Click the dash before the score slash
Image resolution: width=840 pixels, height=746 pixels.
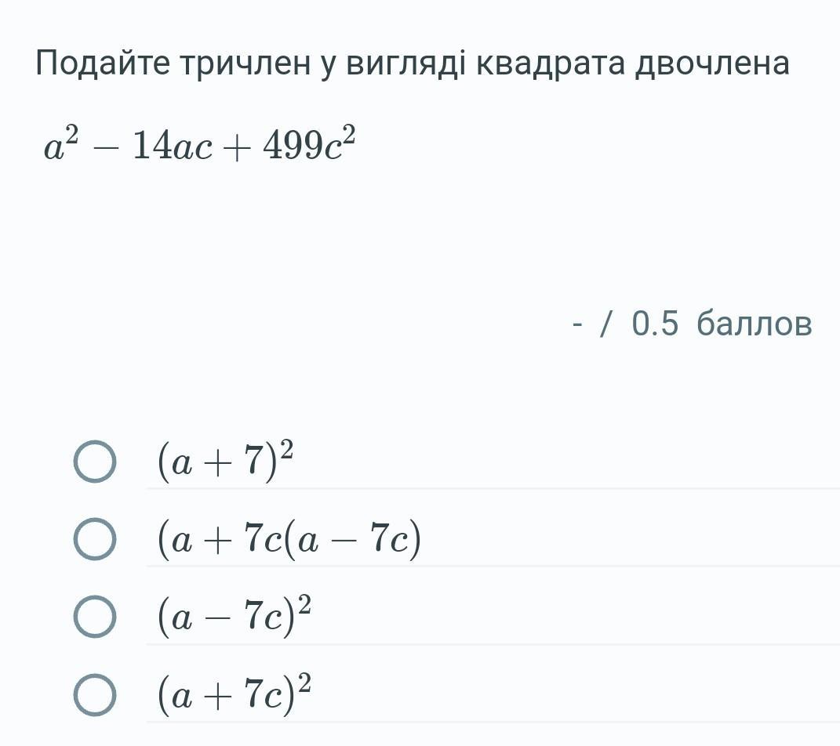coord(577,324)
